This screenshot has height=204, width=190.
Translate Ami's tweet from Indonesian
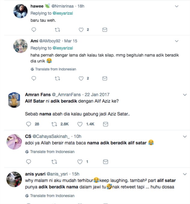[x=55, y=69]
